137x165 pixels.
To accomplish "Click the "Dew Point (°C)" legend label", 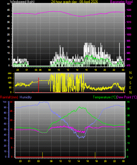I will [127, 97].
